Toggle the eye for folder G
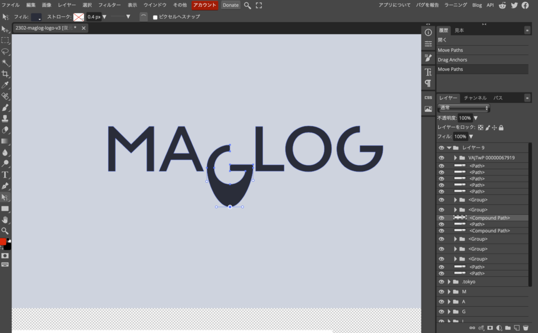The image size is (538, 333). [x=441, y=312]
